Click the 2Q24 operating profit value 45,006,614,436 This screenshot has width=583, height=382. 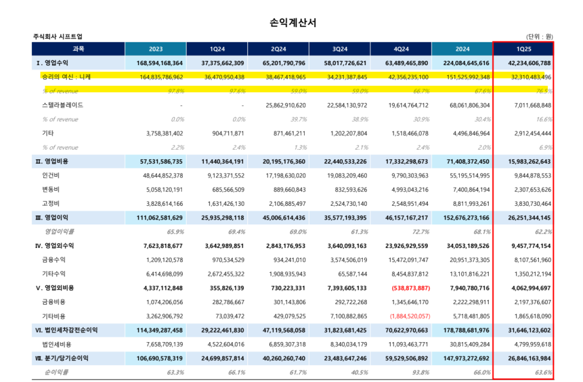(284, 218)
